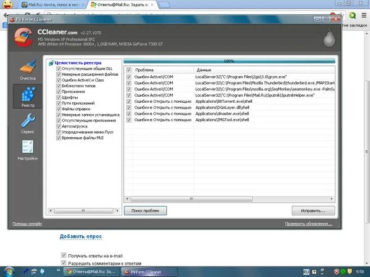Click Неверные записи установщика list item
Screen dimensions: 370x277
tap(91, 115)
